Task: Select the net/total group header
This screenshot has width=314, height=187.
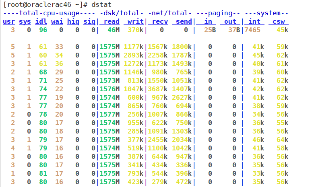Action: click(170, 13)
